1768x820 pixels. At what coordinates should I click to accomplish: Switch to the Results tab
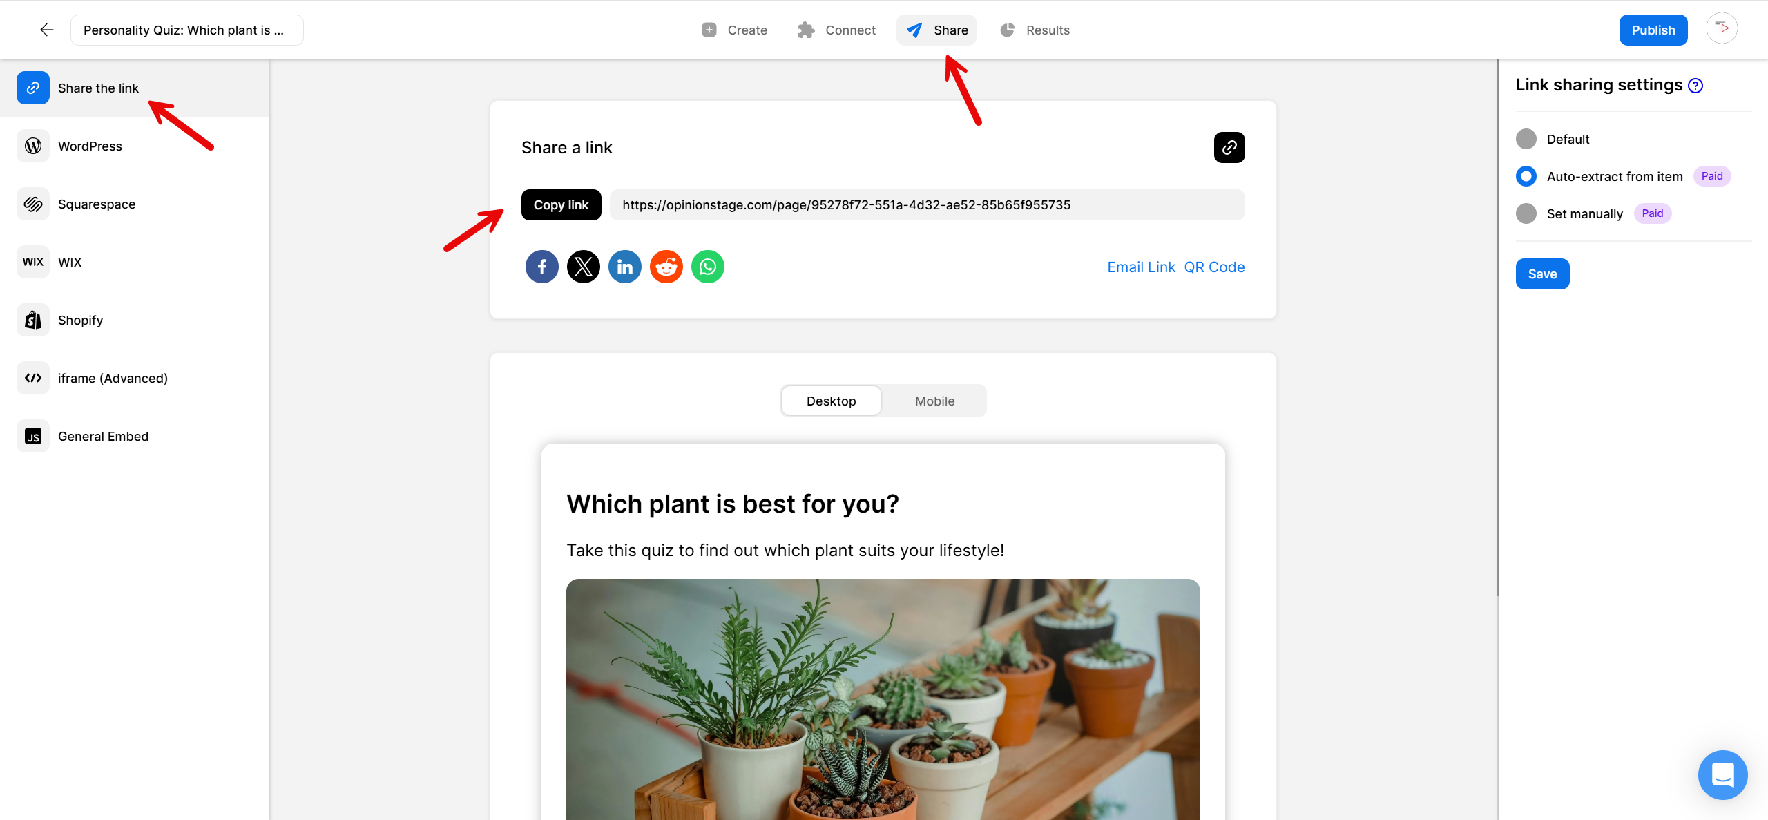point(1035,30)
